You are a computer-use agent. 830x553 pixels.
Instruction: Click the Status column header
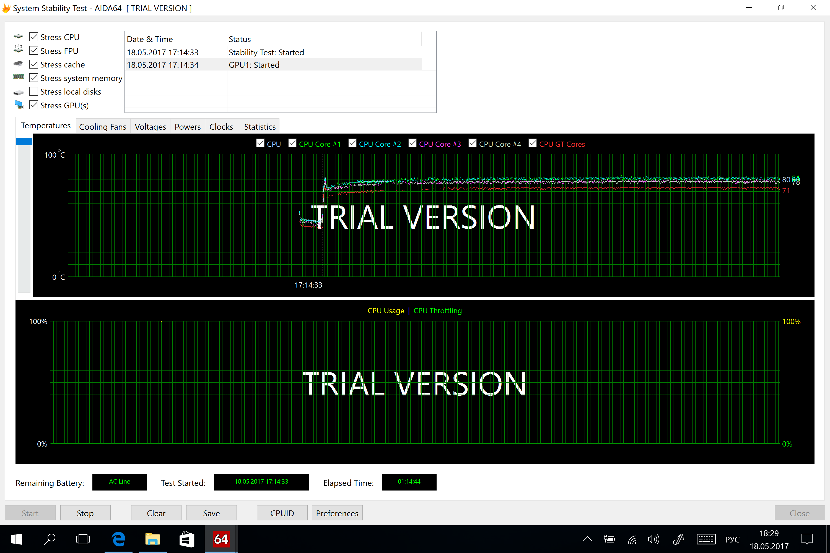point(324,39)
